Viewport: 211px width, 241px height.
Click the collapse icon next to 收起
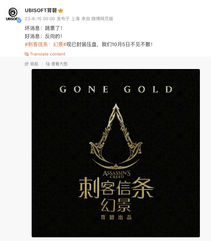(27, 64)
